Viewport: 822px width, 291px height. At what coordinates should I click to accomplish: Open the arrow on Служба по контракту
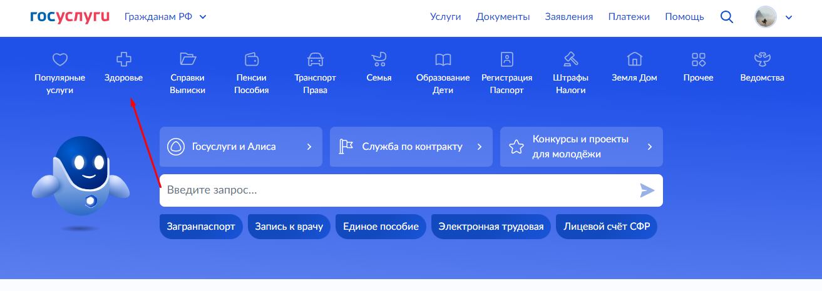480,147
